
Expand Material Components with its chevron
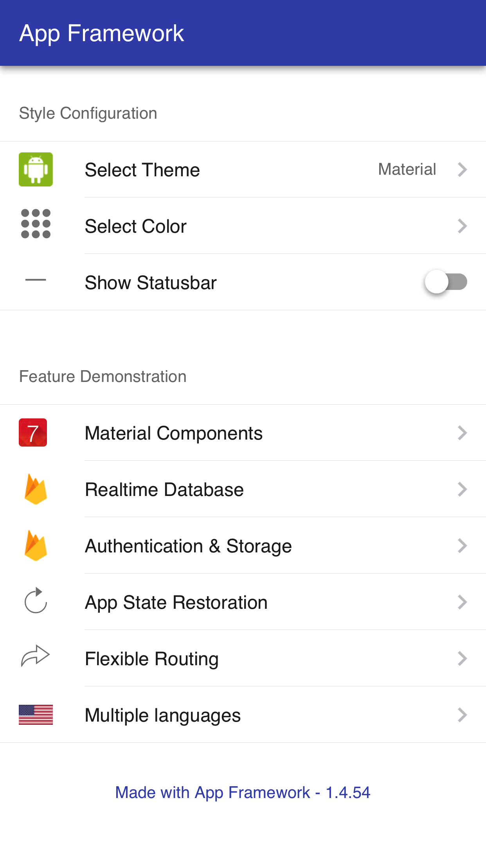coord(462,433)
